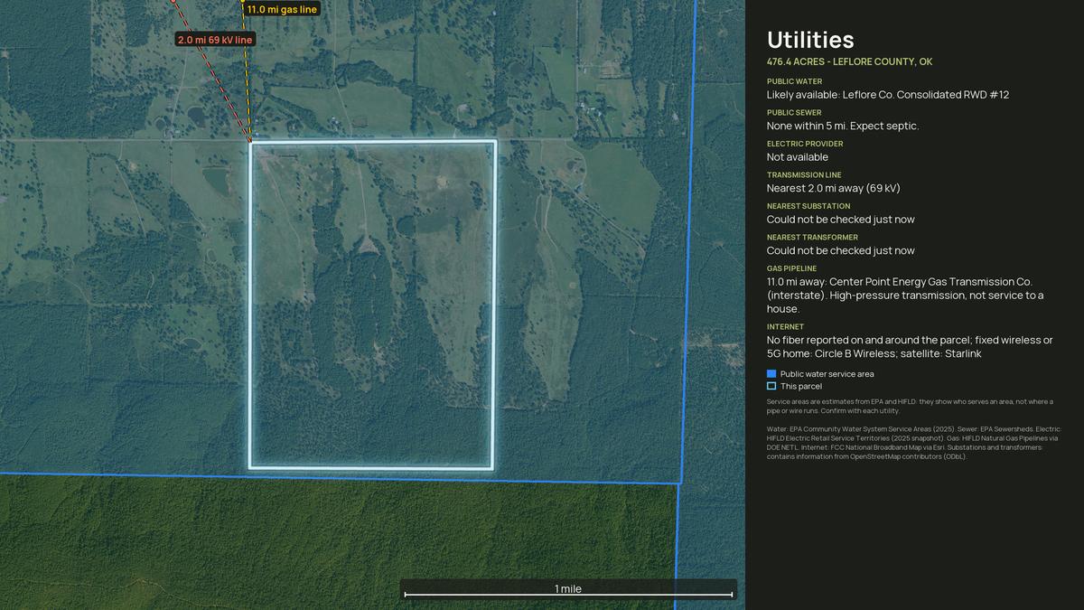Viewport: 1084px width, 610px height.
Task: Click the 'This parcel' legend label
Action: pyautogui.click(x=801, y=387)
